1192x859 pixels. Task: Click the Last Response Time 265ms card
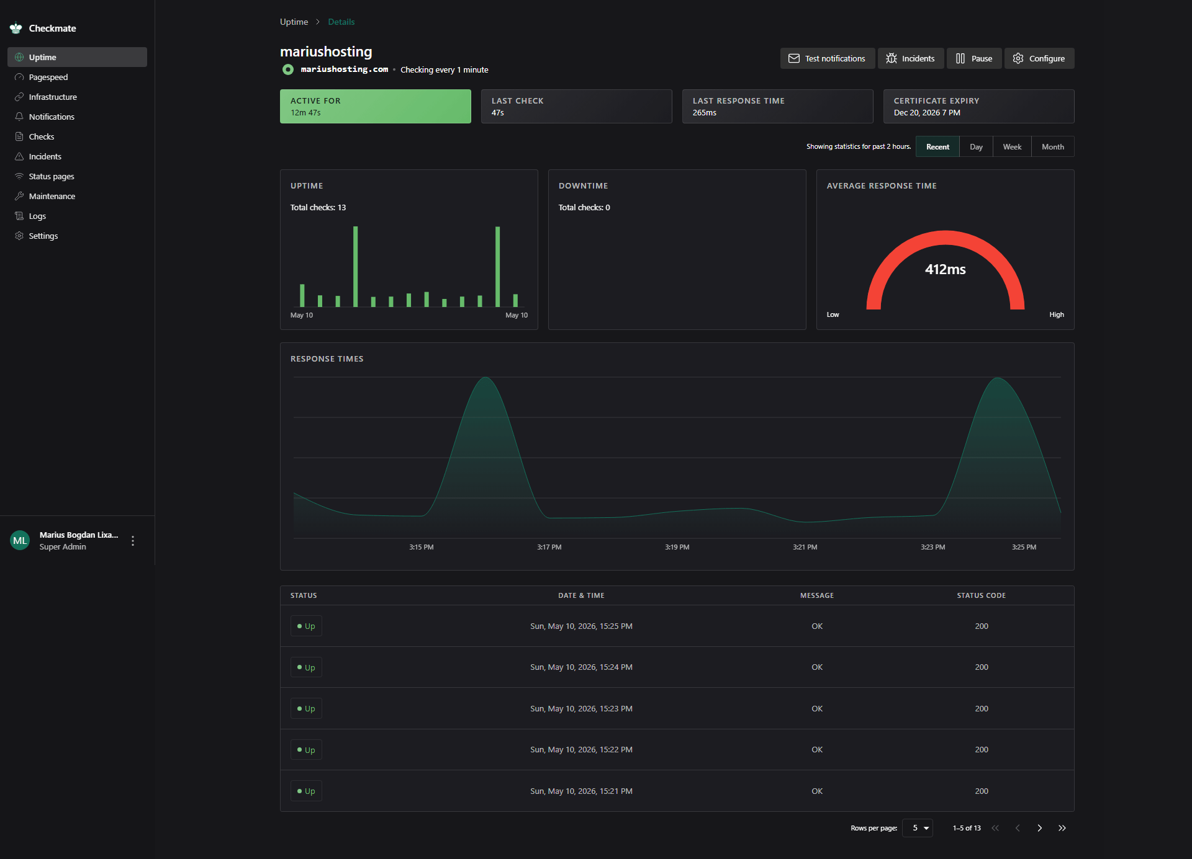[x=778, y=106]
